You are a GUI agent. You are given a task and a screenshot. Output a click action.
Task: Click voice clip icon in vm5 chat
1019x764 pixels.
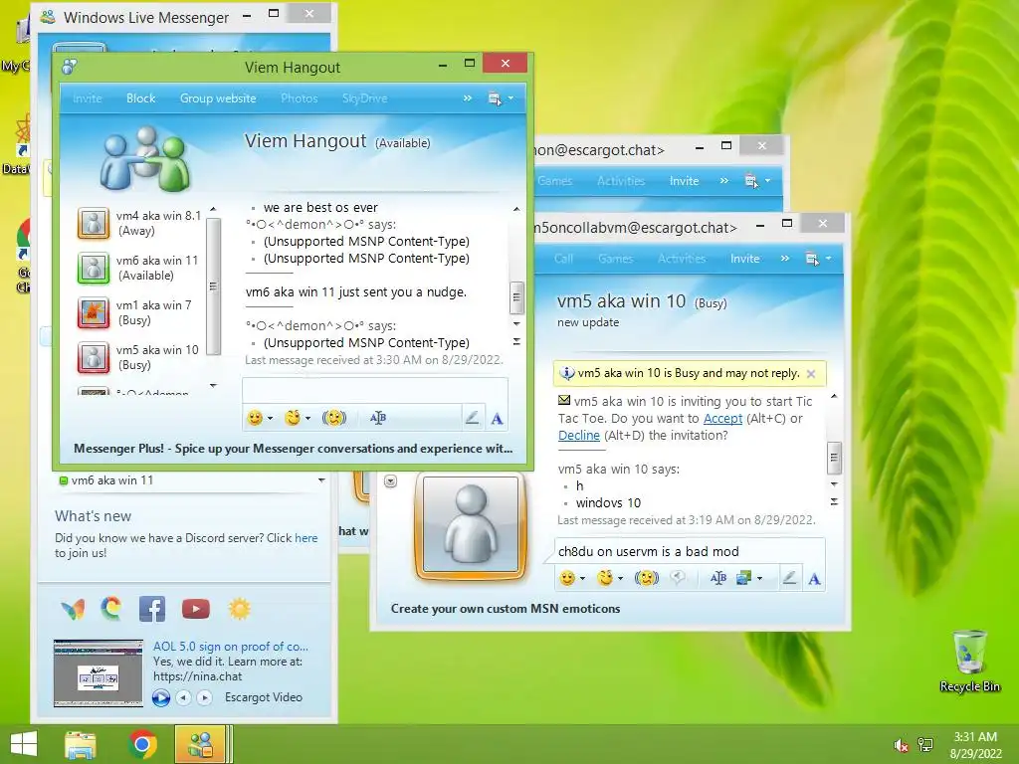(678, 578)
